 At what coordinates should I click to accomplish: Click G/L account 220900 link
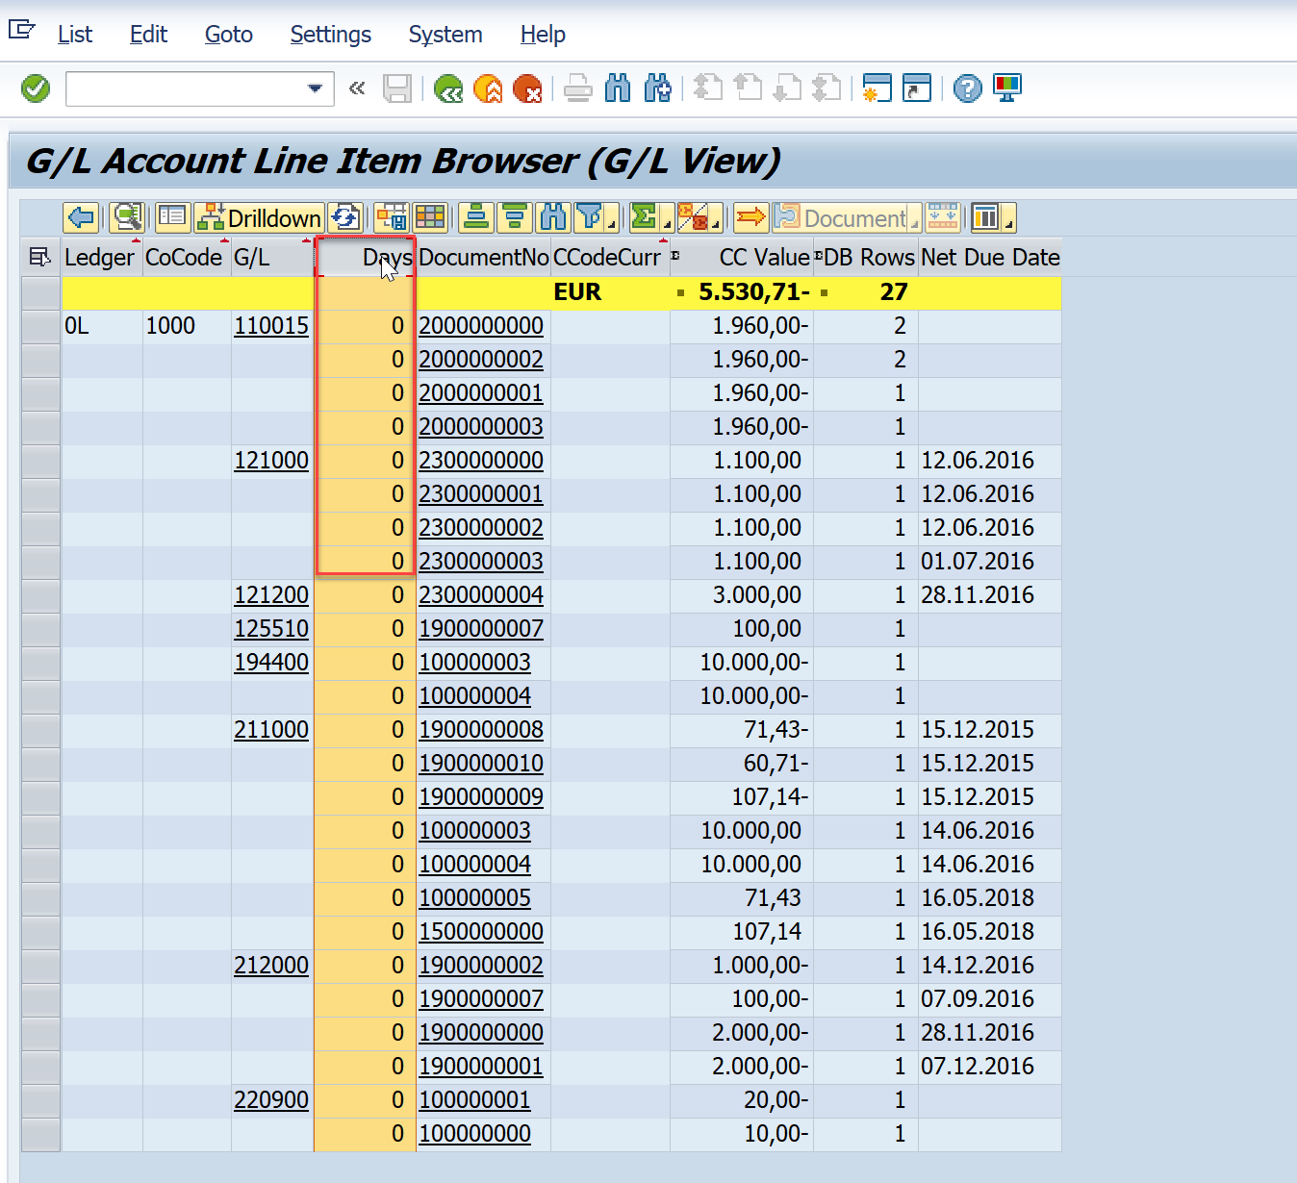271,1100
